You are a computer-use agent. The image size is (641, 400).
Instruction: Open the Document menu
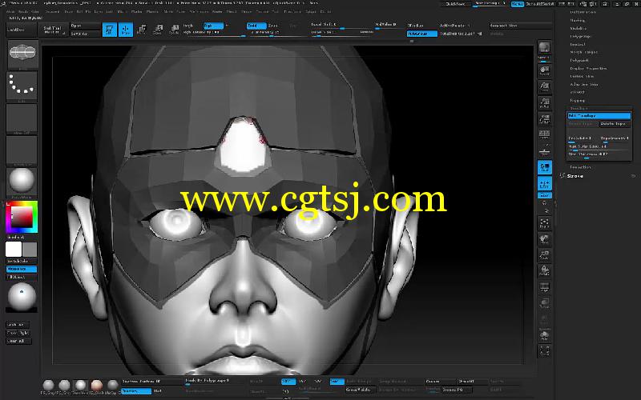coord(52,11)
